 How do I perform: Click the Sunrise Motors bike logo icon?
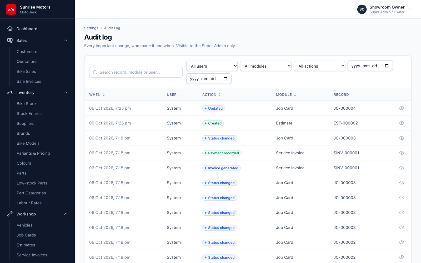11,9
